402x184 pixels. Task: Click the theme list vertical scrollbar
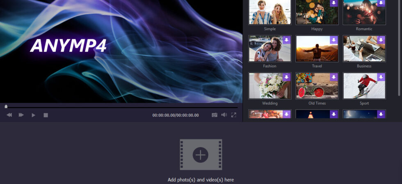click(399, 48)
